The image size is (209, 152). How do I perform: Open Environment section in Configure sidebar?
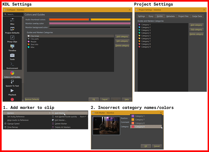coord(12,66)
